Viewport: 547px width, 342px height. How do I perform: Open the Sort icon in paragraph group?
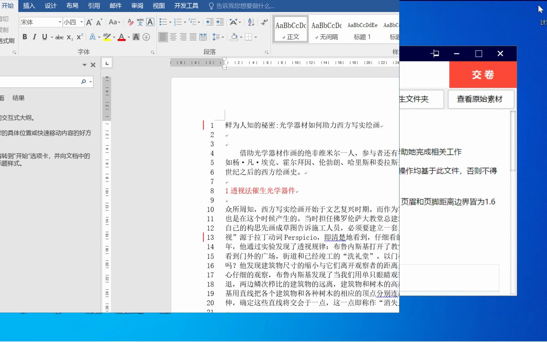point(251,22)
